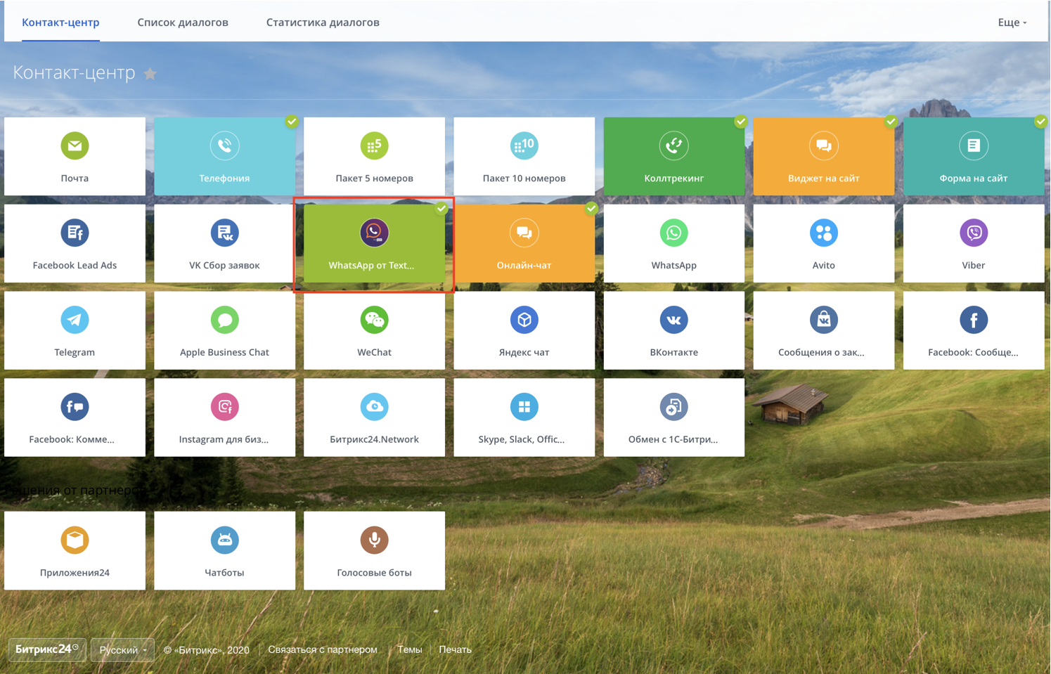The image size is (1051, 674).
Task: Open the Viber connector icon
Action: (x=974, y=233)
